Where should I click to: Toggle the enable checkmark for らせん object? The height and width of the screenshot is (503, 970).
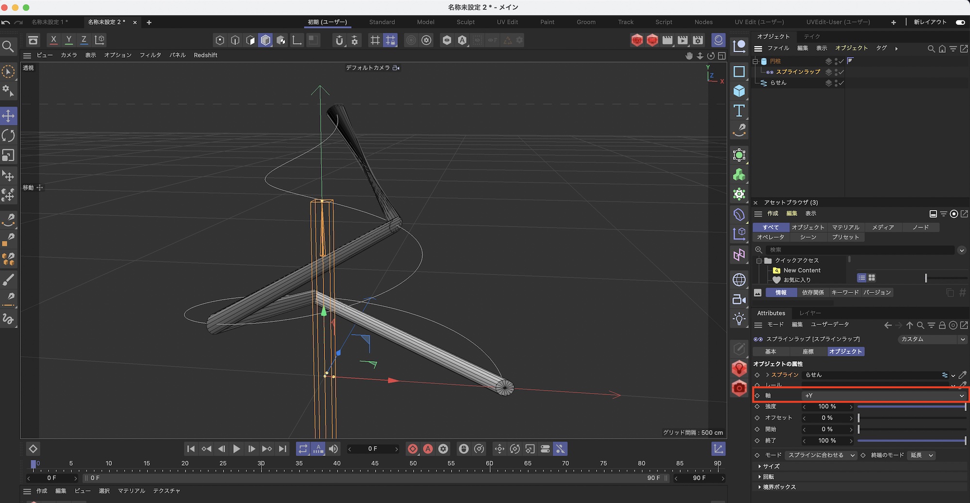tap(841, 83)
